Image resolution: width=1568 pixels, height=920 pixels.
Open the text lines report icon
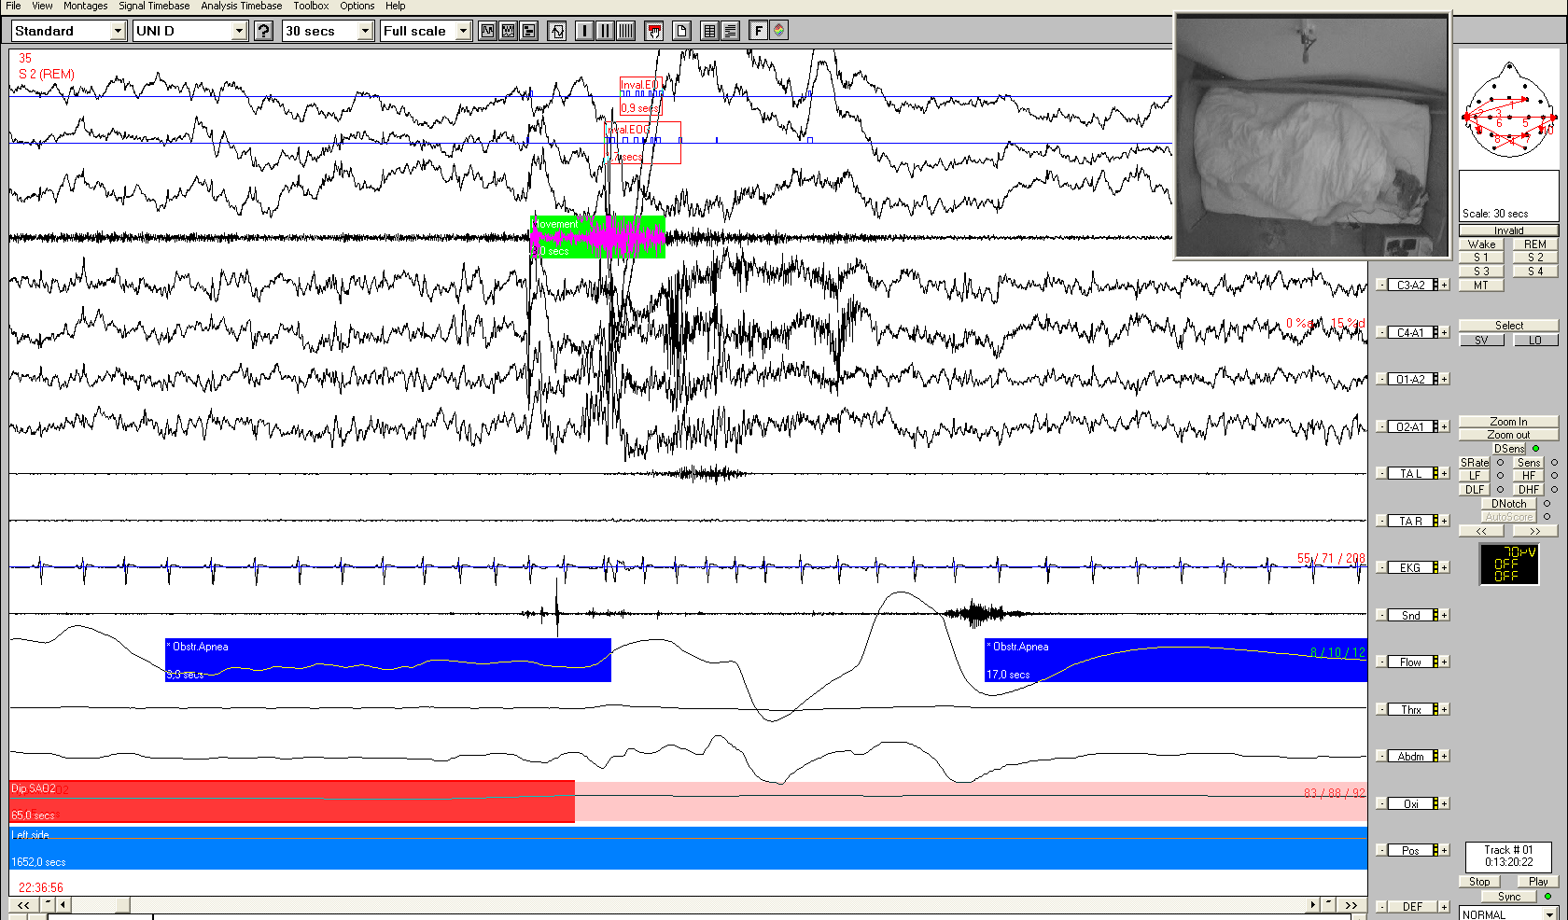point(730,31)
